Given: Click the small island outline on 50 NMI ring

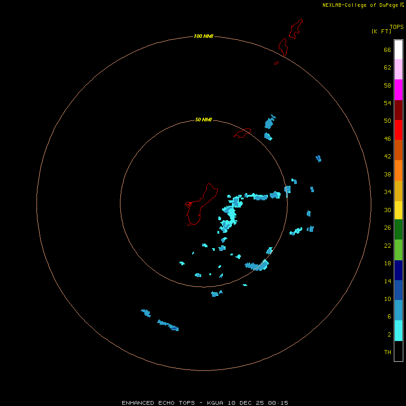Looking at the screenshot, I should [242, 133].
